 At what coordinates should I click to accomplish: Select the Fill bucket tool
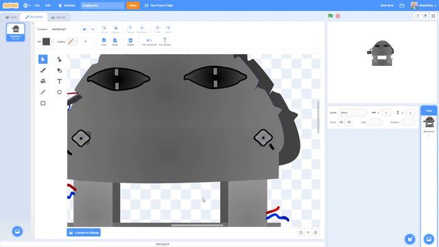coord(43,81)
